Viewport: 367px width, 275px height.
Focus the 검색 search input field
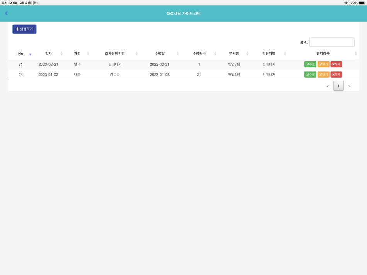[332, 42]
